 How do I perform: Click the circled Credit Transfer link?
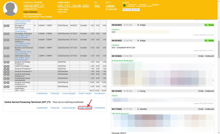coord(85,108)
